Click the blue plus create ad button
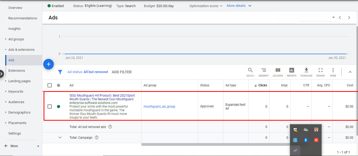This screenshot has height=156, width=358. [x=49, y=64]
